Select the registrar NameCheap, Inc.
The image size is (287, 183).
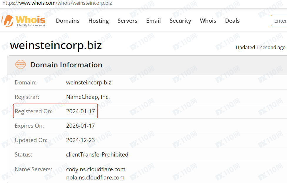pos(88,97)
